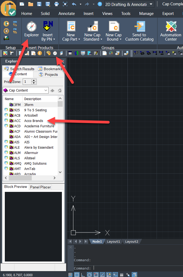Image resolution: width=183 pixels, height=277 pixels.
Task: Open the Annotate ribbon tab
Action: 67,14
